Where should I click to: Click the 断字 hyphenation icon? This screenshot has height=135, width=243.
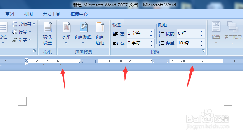[x=15, y=40]
